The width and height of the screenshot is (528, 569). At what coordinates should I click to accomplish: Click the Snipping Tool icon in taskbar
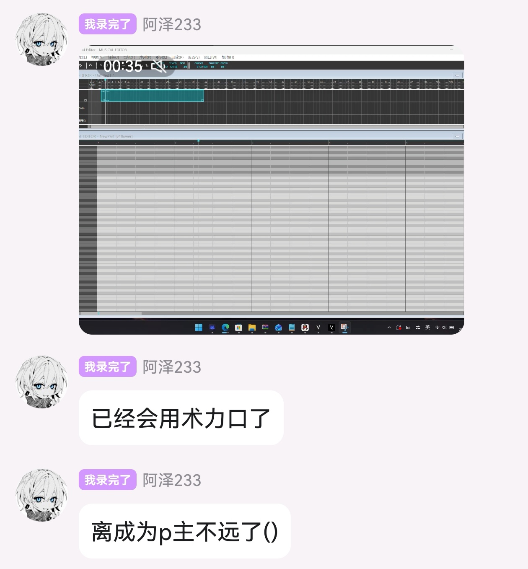click(344, 327)
